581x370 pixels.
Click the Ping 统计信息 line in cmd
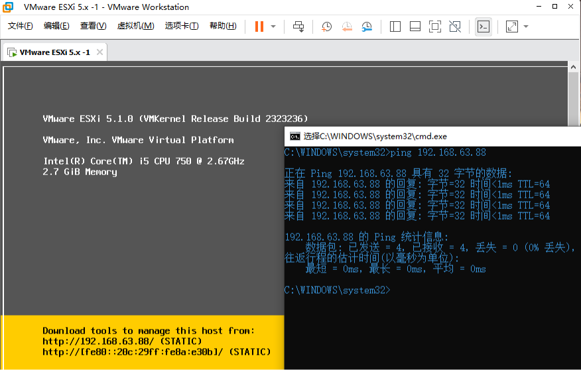point(367,237)
